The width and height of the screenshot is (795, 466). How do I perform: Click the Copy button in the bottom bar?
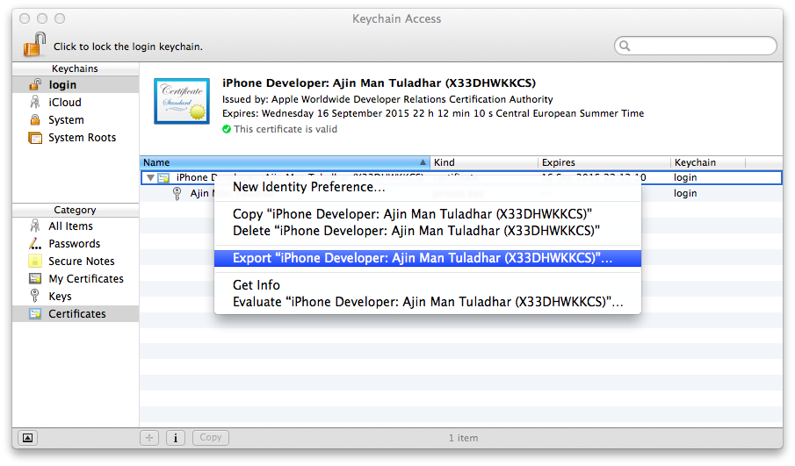[211, 438]
